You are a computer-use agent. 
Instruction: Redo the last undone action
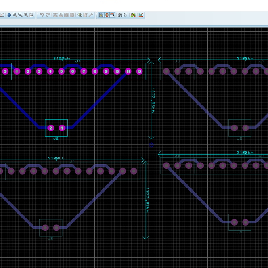(x=47, y=15)
